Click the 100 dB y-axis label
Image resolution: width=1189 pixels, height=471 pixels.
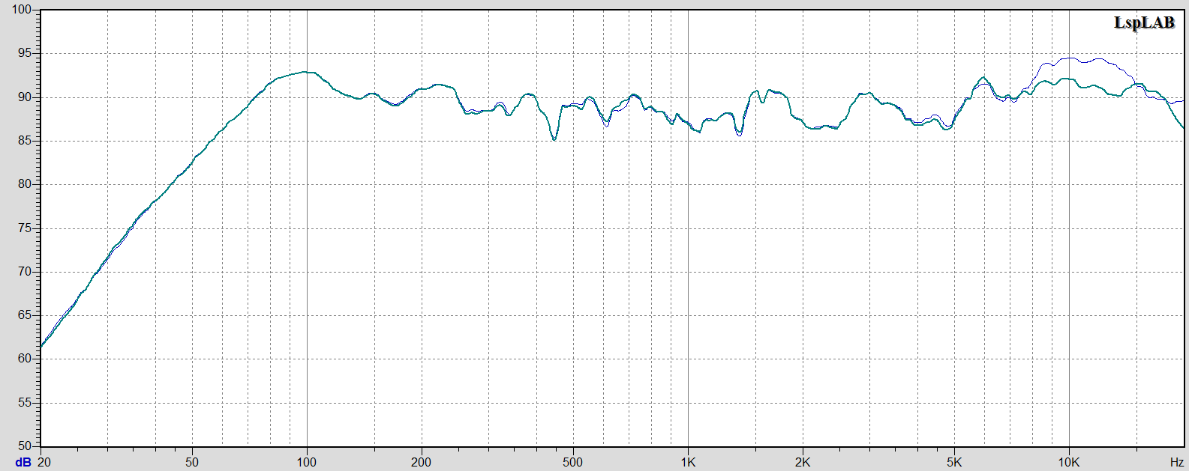(21, 10)
